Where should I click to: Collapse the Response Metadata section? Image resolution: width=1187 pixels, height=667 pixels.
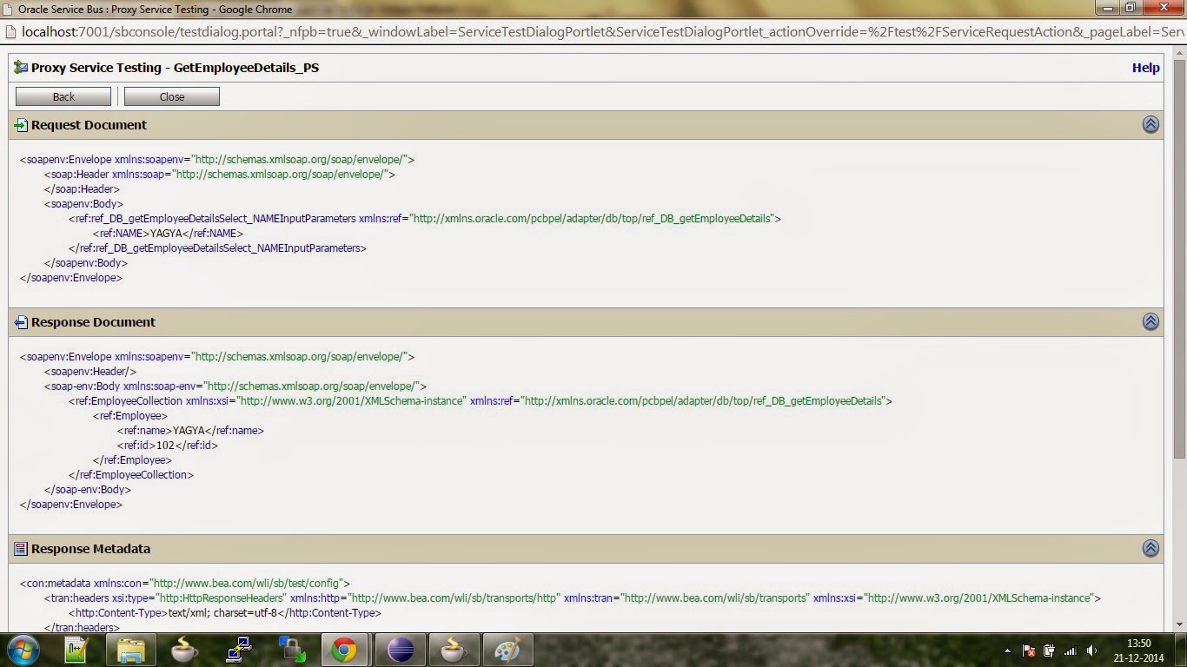[1151, 548]
